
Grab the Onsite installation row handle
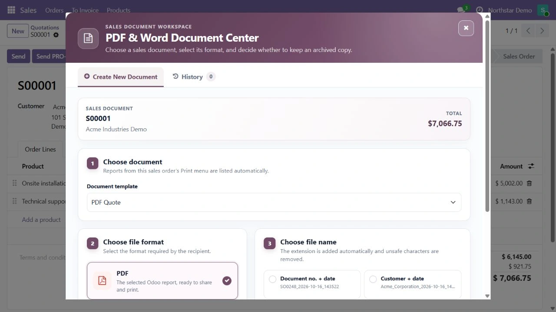click(x=14, y=183)
